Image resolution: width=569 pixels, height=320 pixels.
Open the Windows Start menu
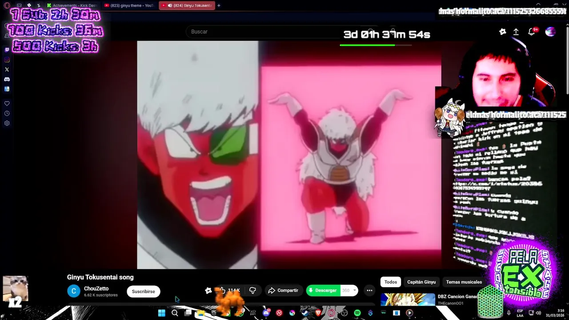tap(162, 313)
